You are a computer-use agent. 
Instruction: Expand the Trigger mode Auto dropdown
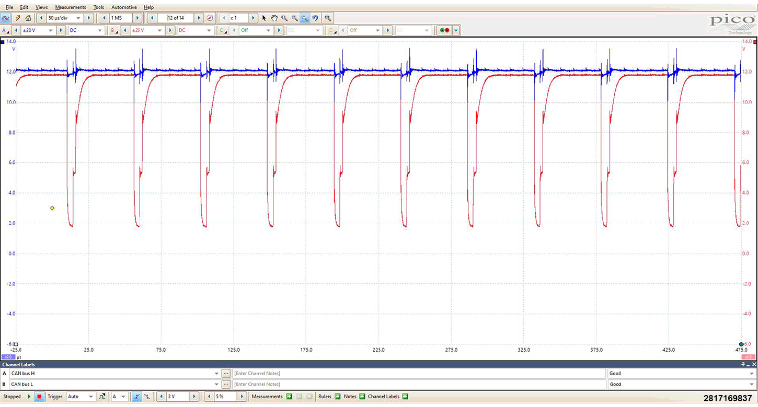coord(90,397)
